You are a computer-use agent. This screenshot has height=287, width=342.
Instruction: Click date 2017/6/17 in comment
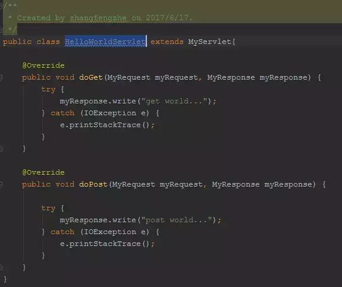point(167,18)
